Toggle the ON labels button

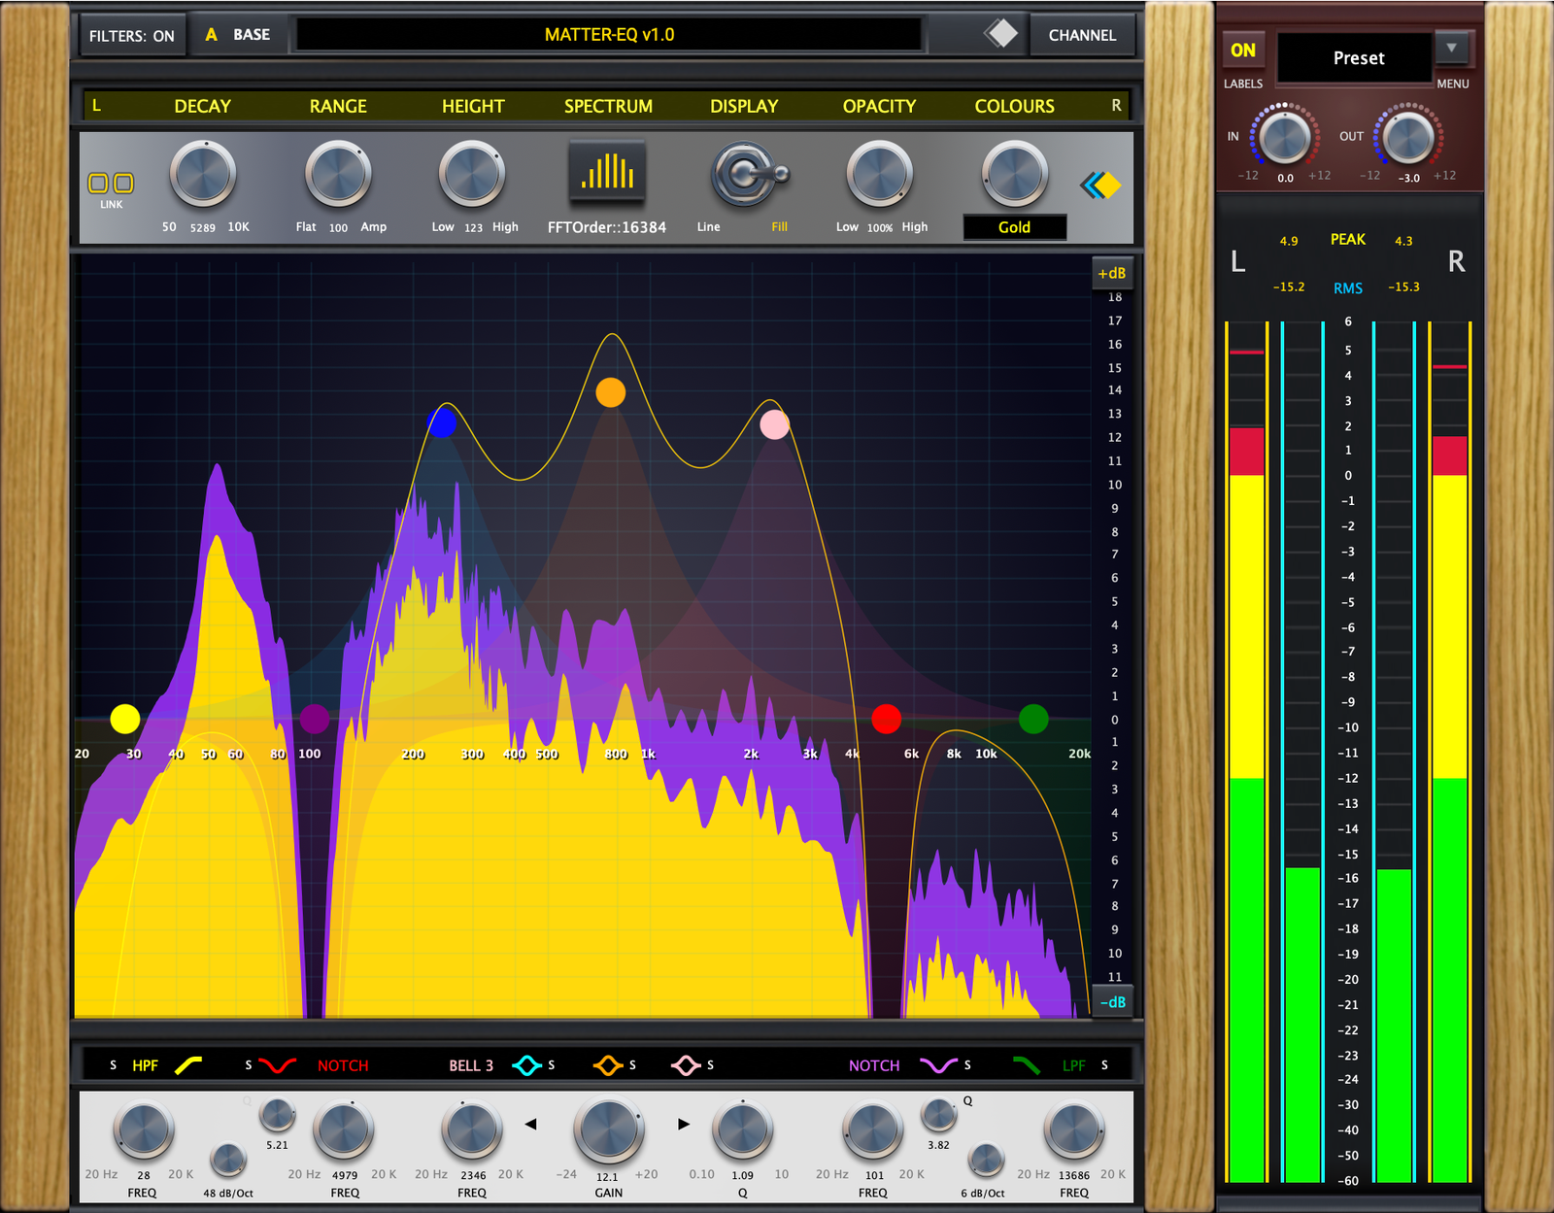pyautogui.click(x=1243, y=51)
